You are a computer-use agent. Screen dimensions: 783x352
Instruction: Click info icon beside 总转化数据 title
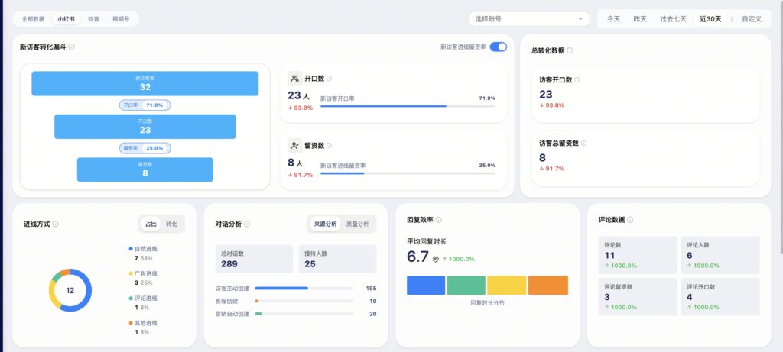(570, 51)
